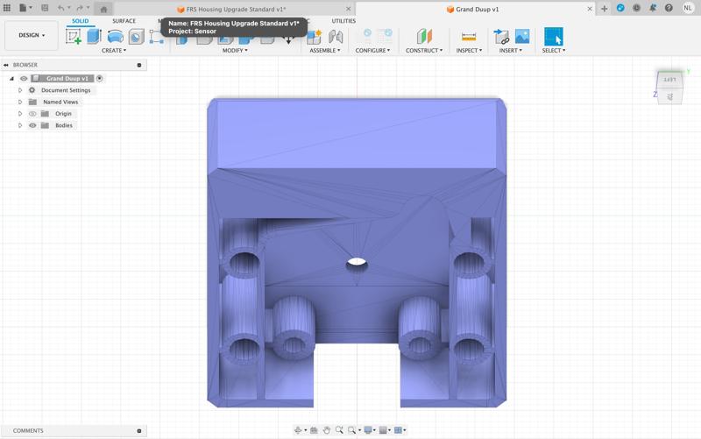
Task: Open the INSERT dropdown menu
Action: 511,51
